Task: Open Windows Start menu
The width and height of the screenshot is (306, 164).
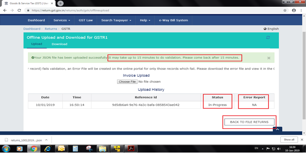Action: coord(6,149)
